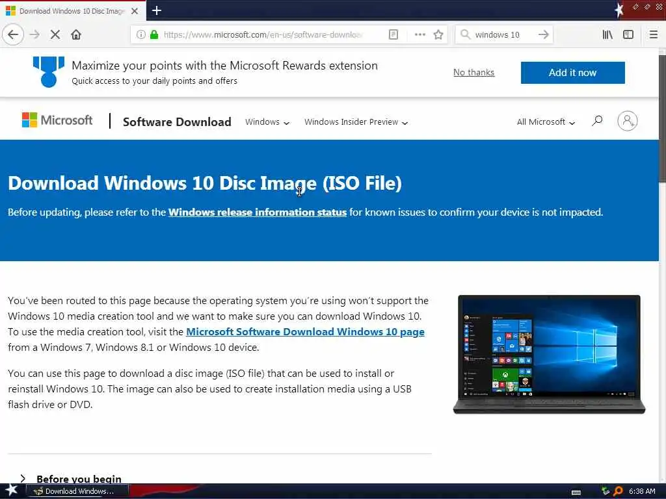Select Download Windows taskbar button

(x=77, y=491)
